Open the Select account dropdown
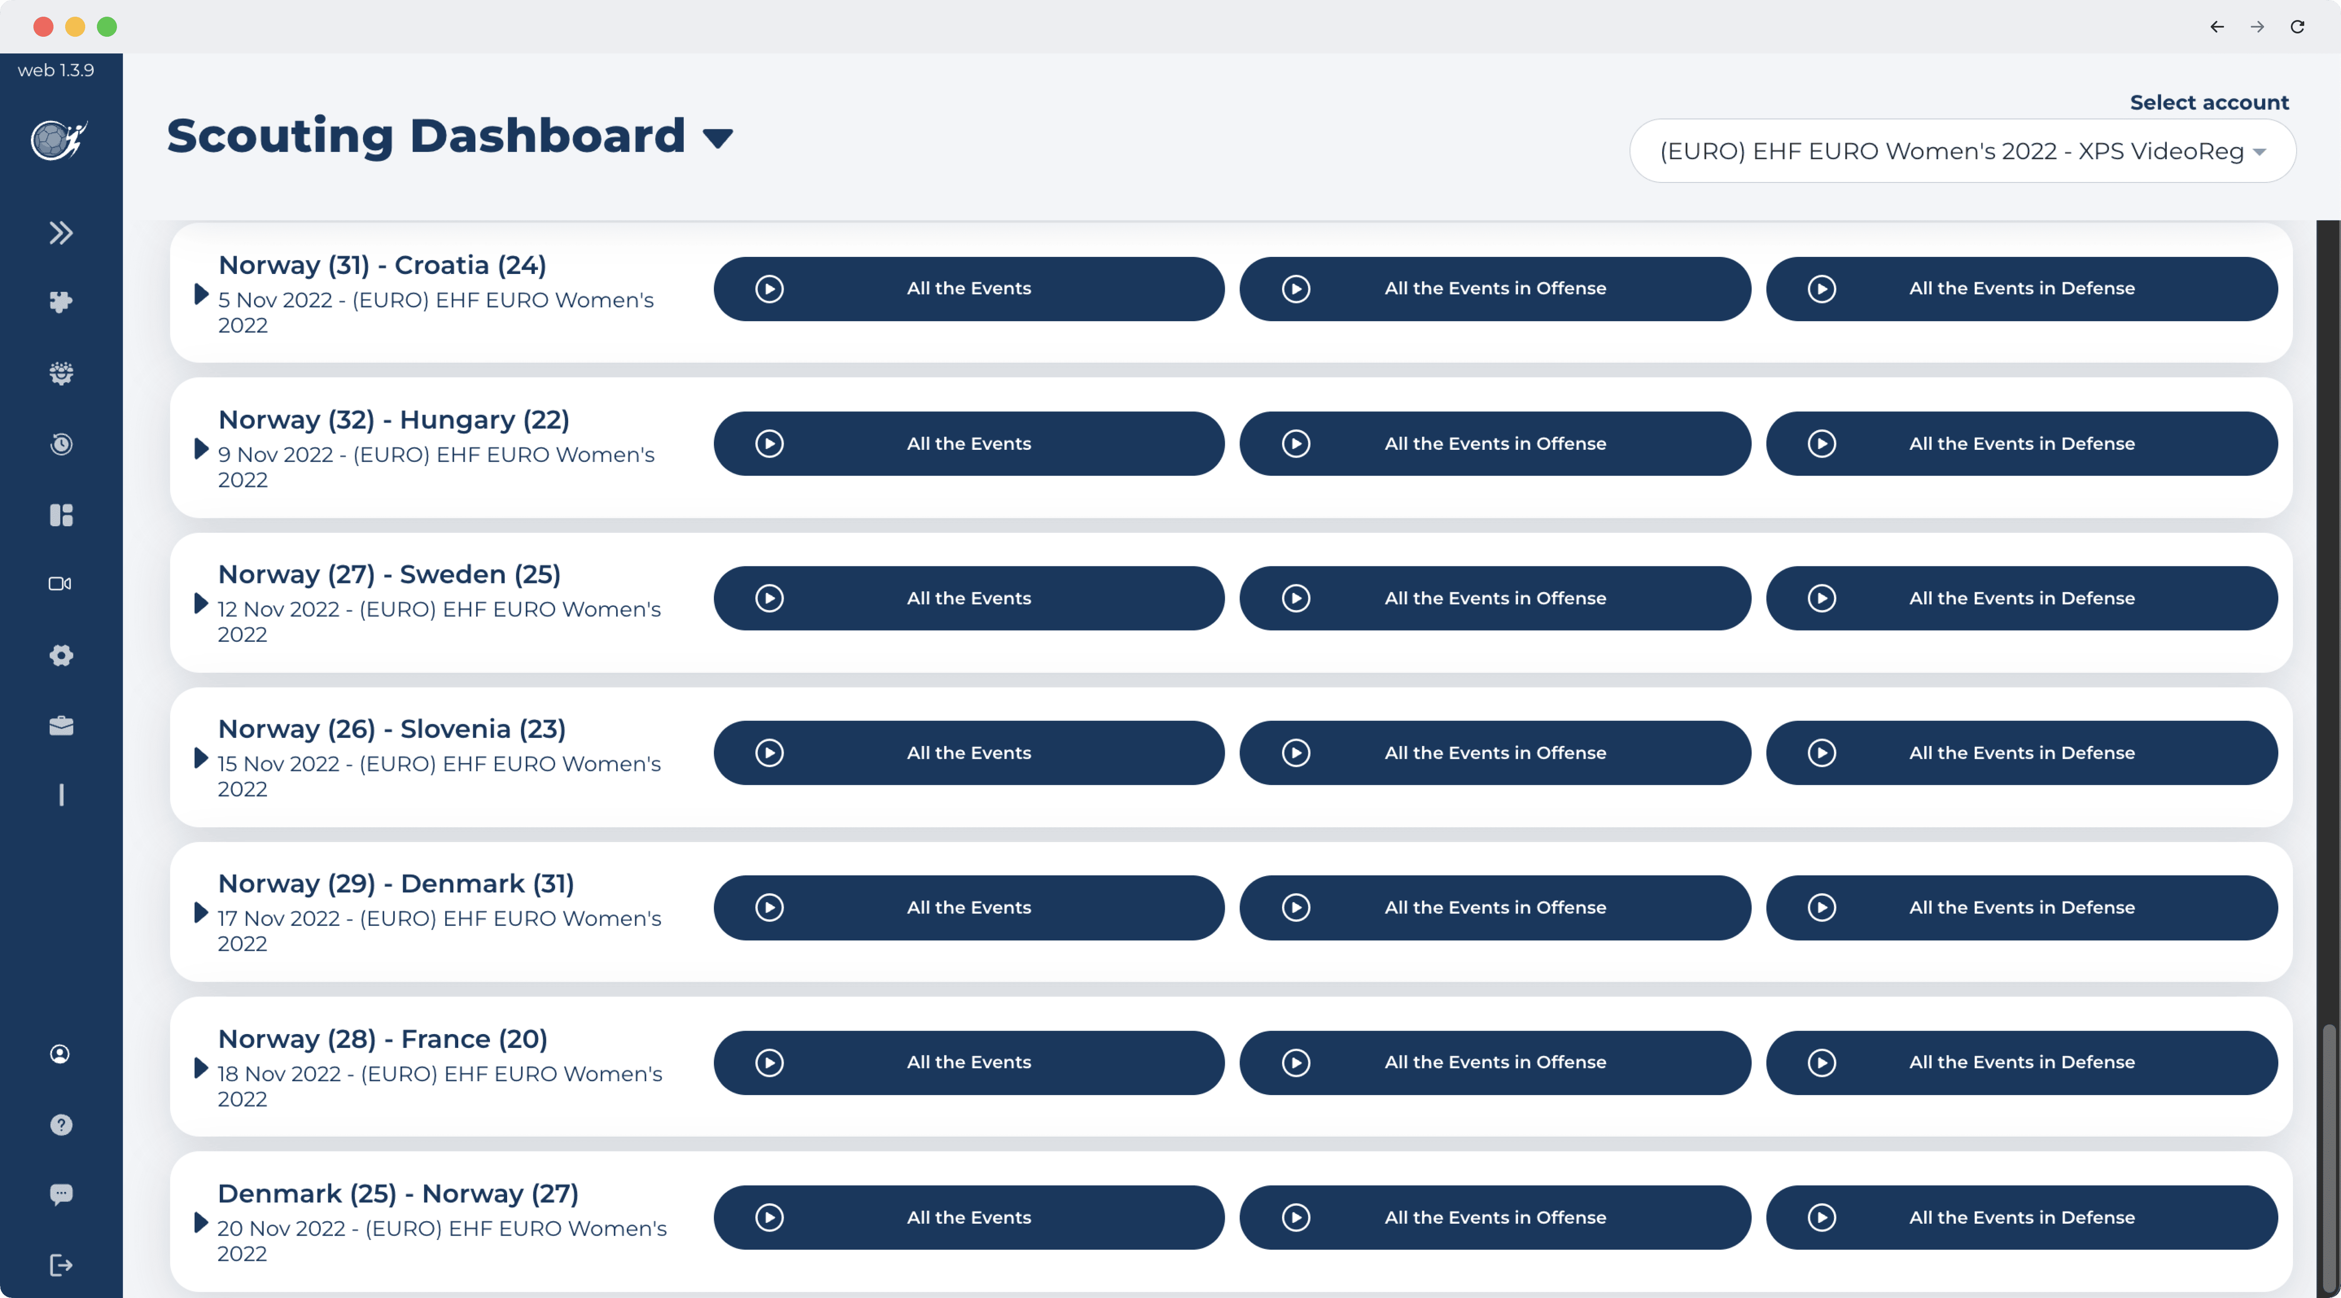Screen dimensions: 2341x1298 1963,151
